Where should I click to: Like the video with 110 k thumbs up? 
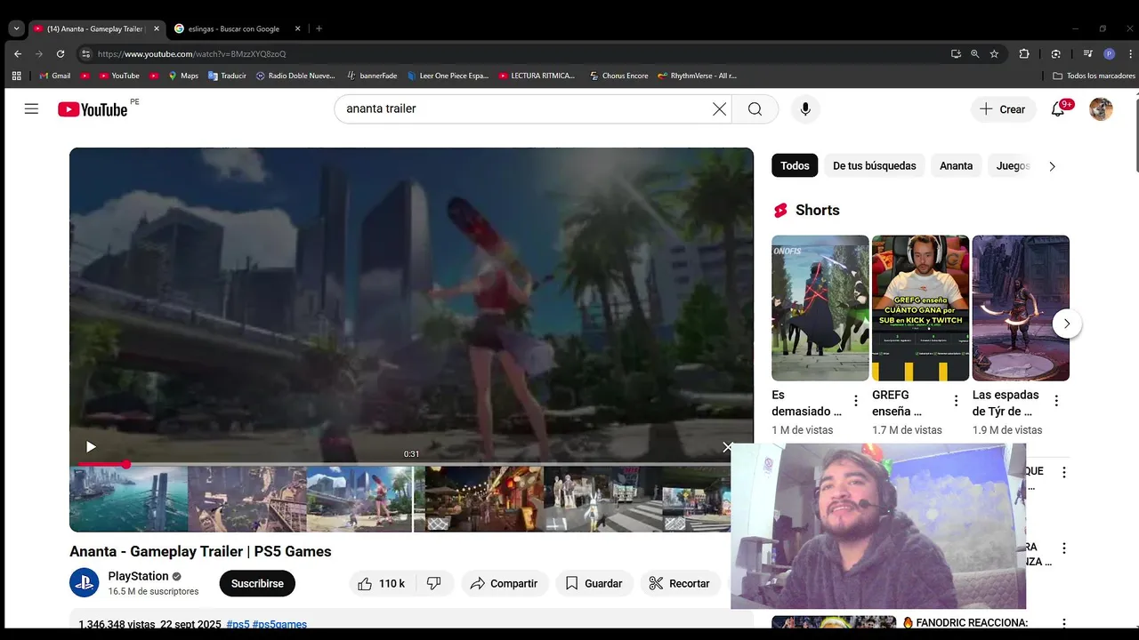pos(382,583)
